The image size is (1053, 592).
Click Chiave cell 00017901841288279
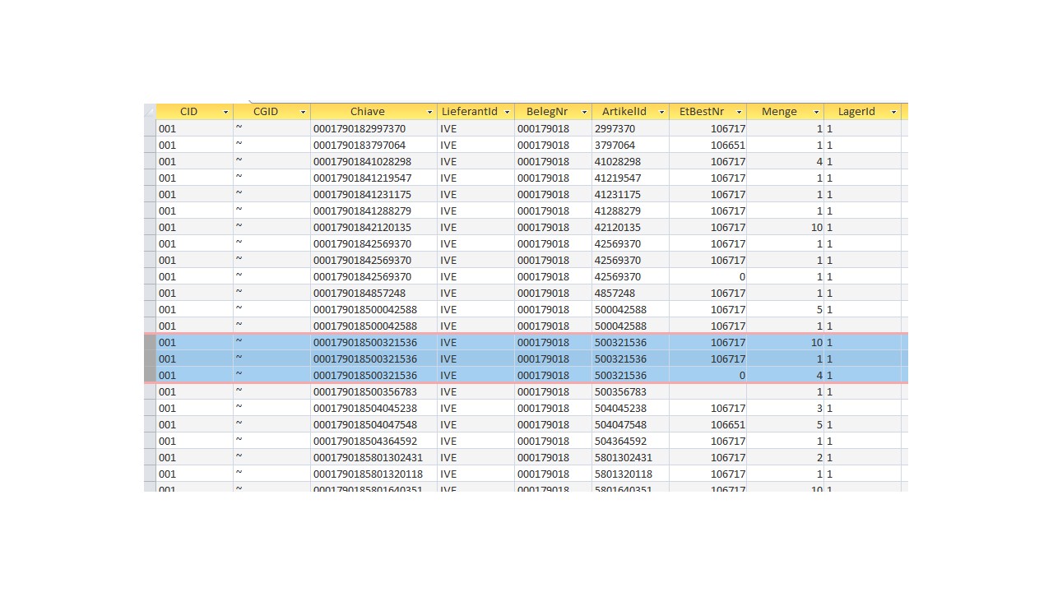tap(373, 210)
